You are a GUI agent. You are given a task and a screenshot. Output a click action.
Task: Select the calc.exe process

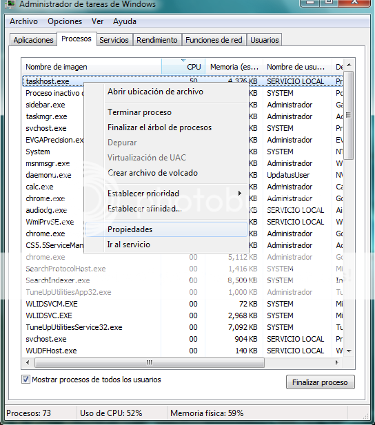pos(39,187)
